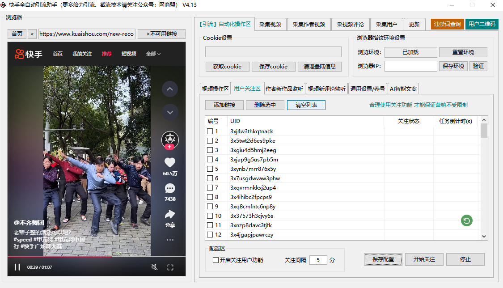Click the 重置环境 button
503x288 pixels.
tap(463, 52)
